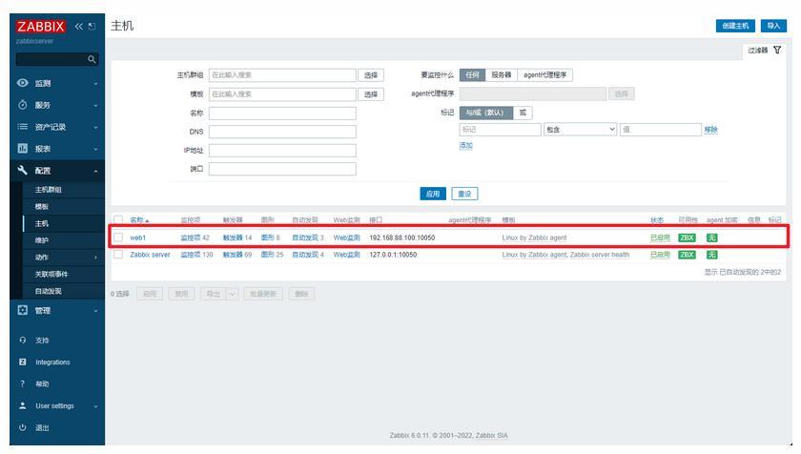This screenshot has height=454, width=801.
Task: Click the 创建主机 button
Action: (735, 26)
